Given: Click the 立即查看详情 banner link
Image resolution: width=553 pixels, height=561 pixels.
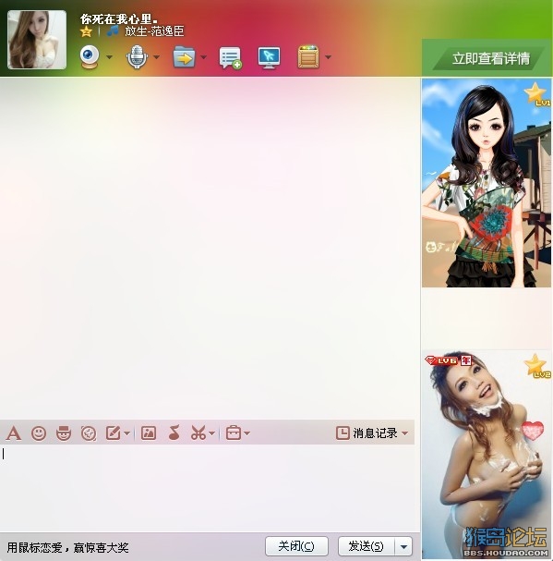Looking at the screenshot, I should click(490, 58).
